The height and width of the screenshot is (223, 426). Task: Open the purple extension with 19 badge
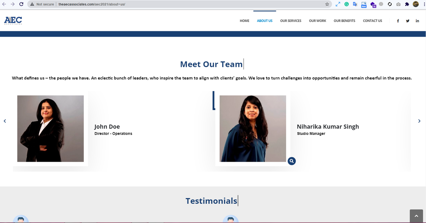click(x=373, y=5)
